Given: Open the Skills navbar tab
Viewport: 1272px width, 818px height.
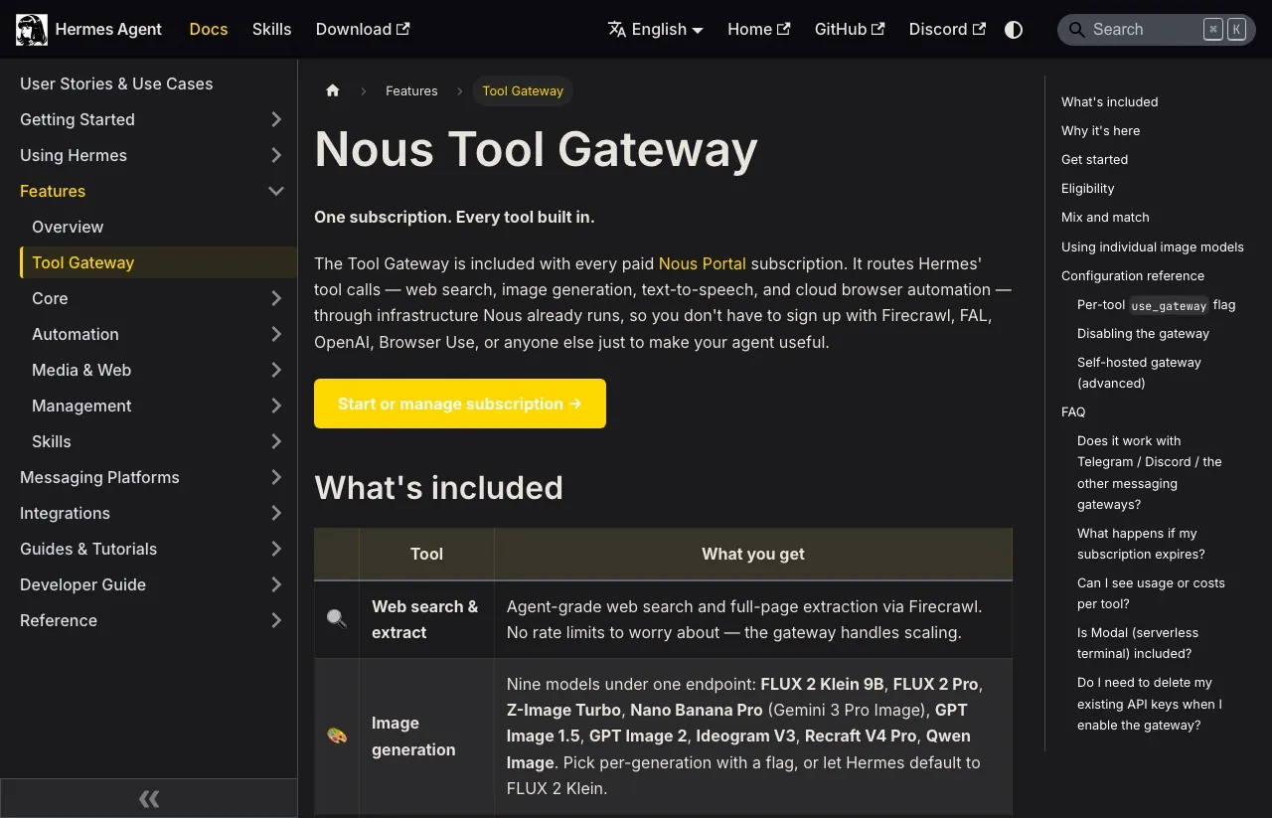Looking at the screenshot, I should tap(271, 30).
